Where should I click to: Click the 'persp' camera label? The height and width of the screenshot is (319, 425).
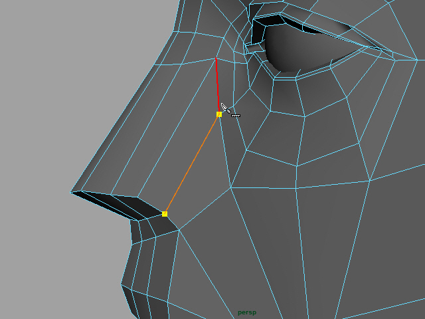(x=247, y=313)
